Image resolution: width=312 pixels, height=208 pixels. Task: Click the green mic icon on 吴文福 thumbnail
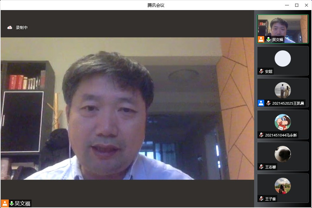tap(268, 39)
